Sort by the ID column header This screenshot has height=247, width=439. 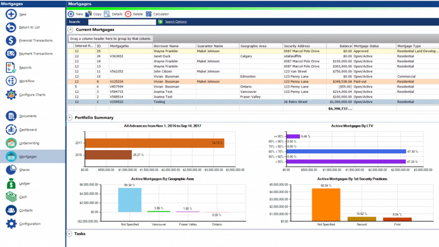pyautogui.click(x=102, y=46)
